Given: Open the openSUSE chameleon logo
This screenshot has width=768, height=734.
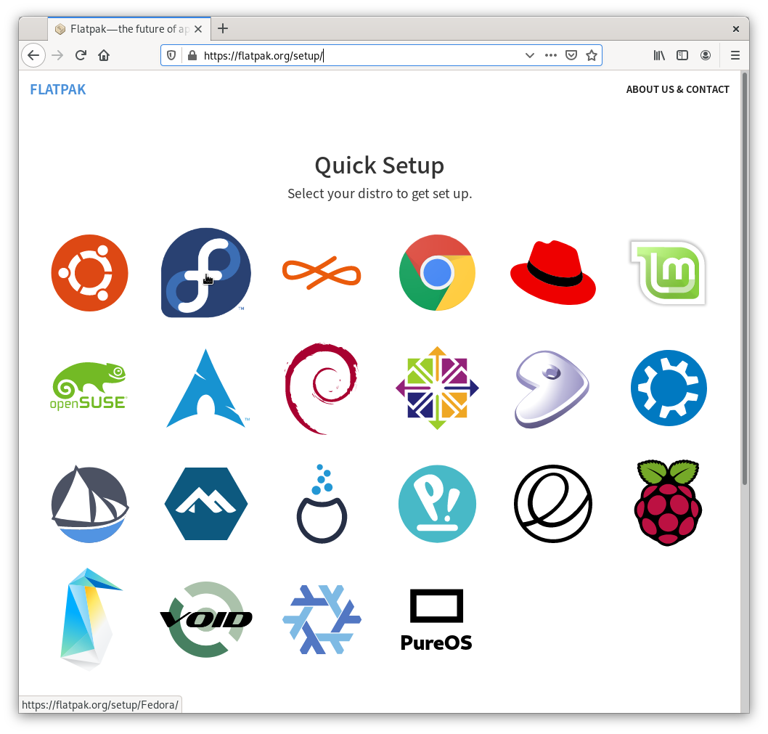Looking at the screenshot, I should [x=89, y=386].
